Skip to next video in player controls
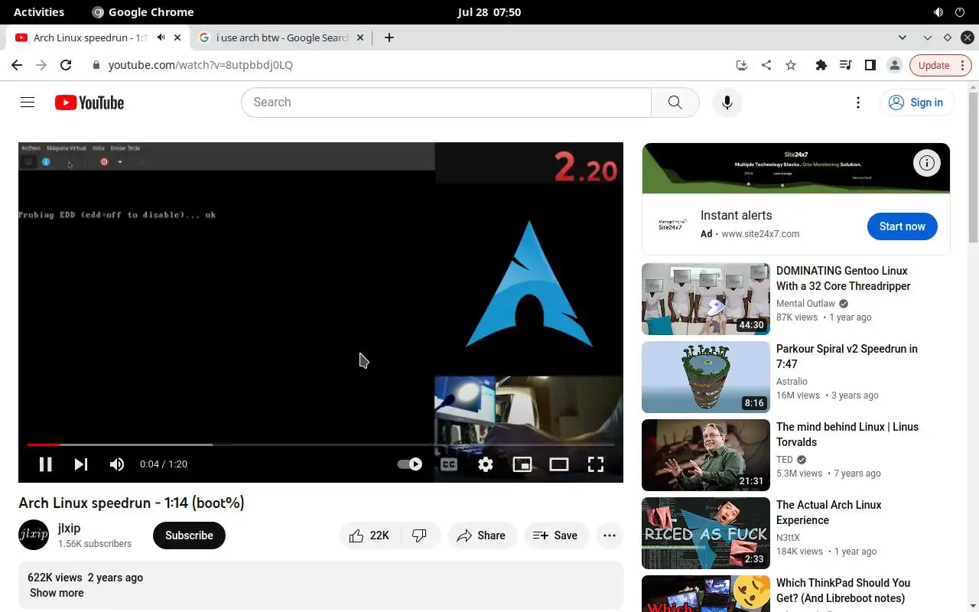 pos(80,464)
